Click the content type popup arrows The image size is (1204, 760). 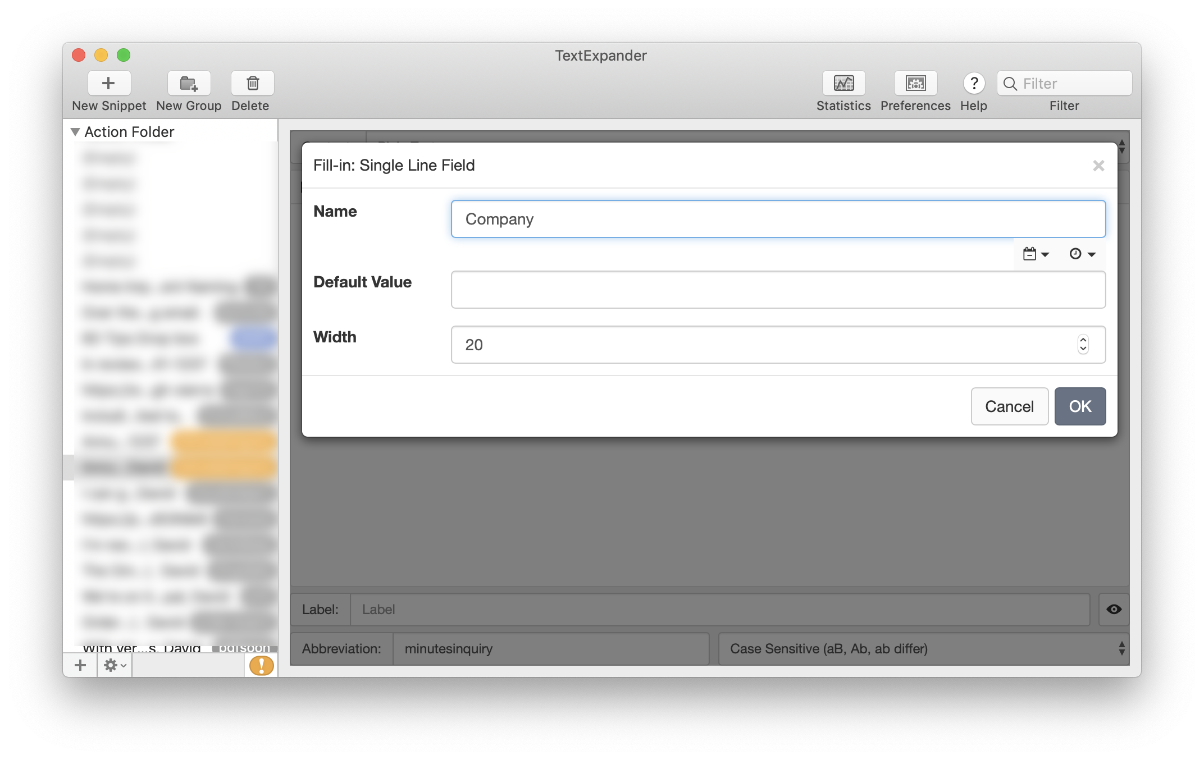(x=1121, y=146)
